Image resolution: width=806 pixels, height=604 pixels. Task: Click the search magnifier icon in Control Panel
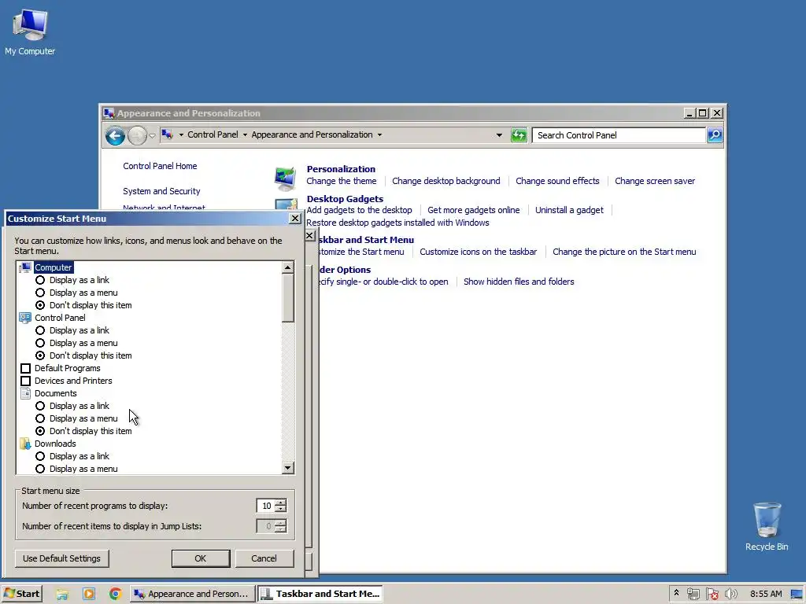(715, 135)
